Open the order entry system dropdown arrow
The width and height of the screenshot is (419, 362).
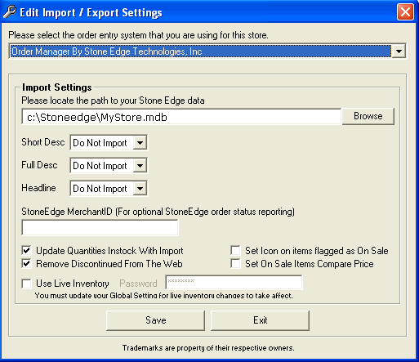(399, 51)
